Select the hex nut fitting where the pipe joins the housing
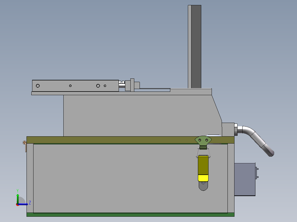This screenshot has width=297, height=222. tap(236, 130)
